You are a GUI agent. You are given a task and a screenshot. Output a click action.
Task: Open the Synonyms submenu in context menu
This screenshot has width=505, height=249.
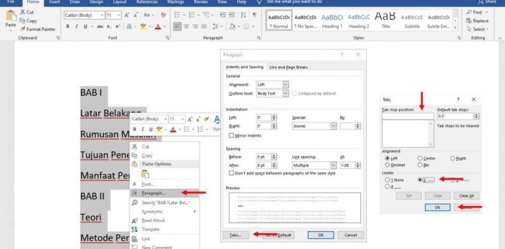[x=164, y=211]
